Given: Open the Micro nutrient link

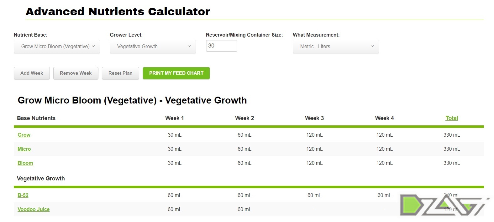Looking at the screenshot, I should [24, 149].
